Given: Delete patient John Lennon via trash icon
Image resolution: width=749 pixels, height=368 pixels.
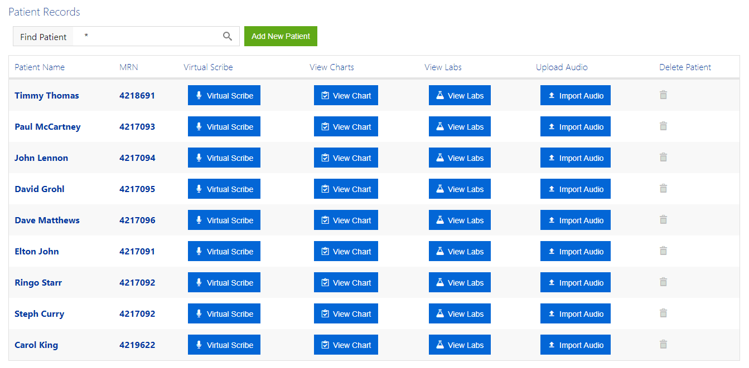Looking at the screenshot, I should pyautogui.click(x=663, y=158).
